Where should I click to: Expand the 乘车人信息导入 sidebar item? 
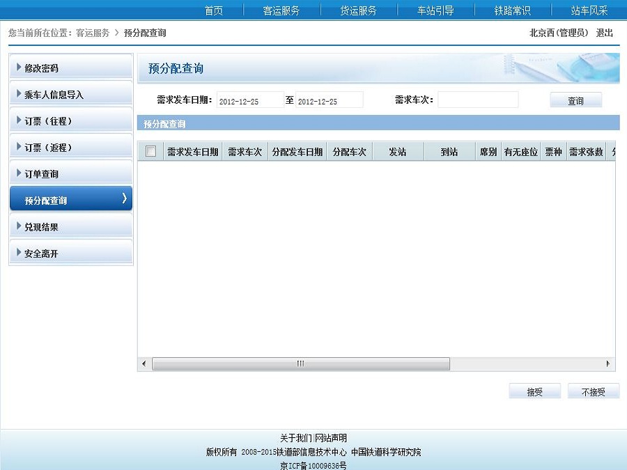pyautogui.click(x=54, y=95)
